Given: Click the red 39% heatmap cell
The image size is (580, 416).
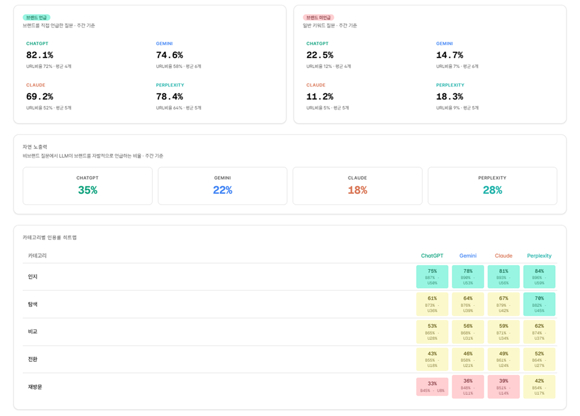Looking at the screenshot, I should (x=504, y=387).
